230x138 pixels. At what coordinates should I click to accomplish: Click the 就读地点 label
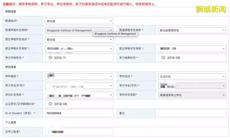tap(11, 21)
